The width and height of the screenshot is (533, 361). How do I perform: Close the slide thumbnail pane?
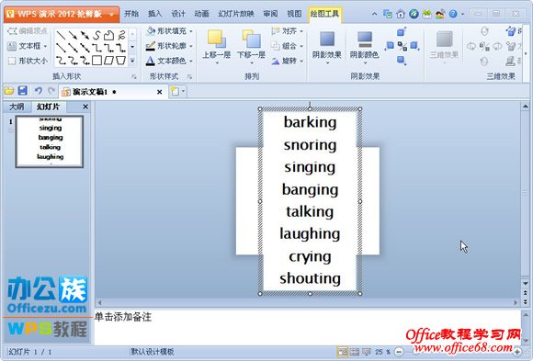pos(85,107)
